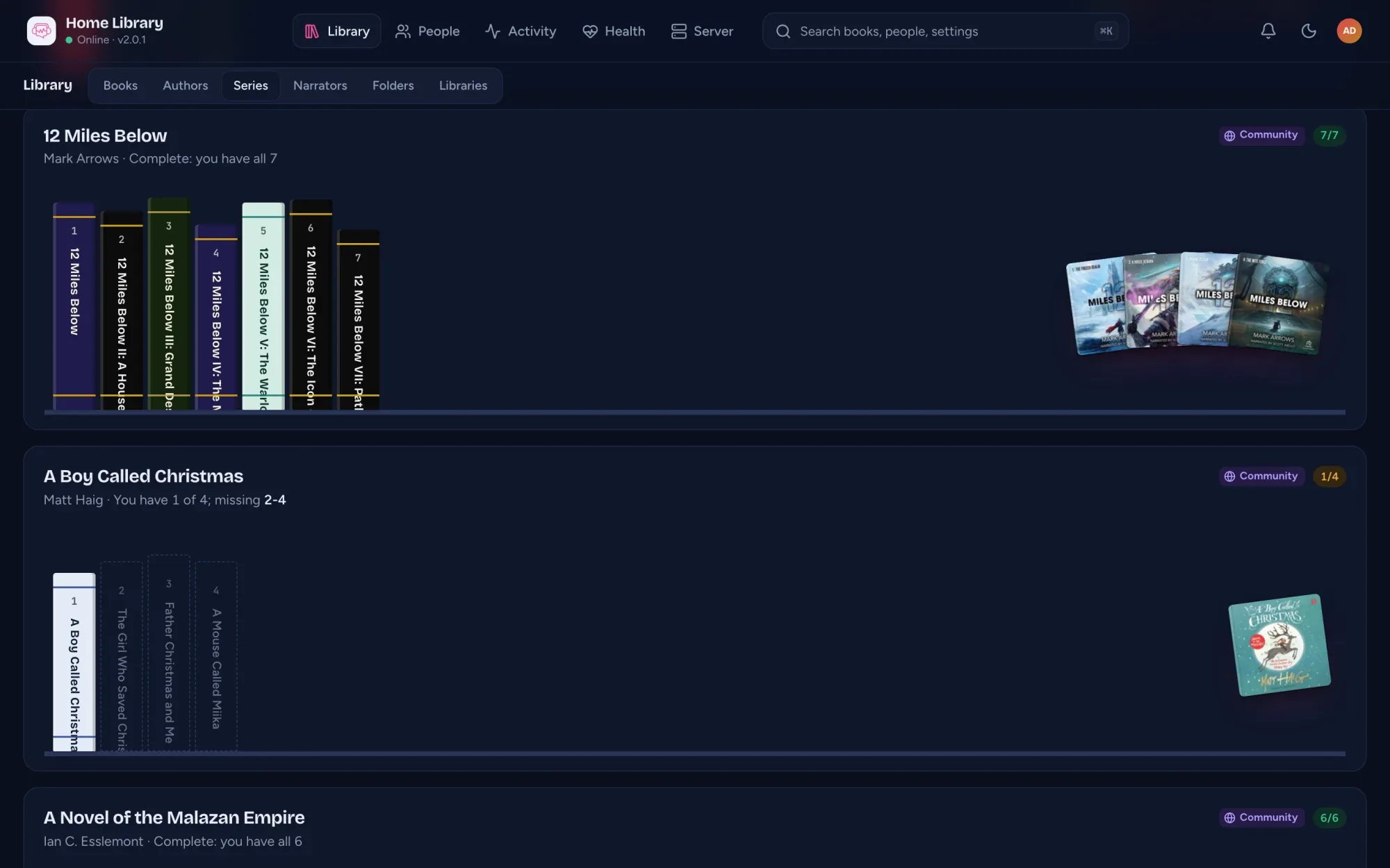The width and height of the screenshot is (1390, 868).
Task: Open the A Boy Called Christmas series title
Action: point(143,476)
